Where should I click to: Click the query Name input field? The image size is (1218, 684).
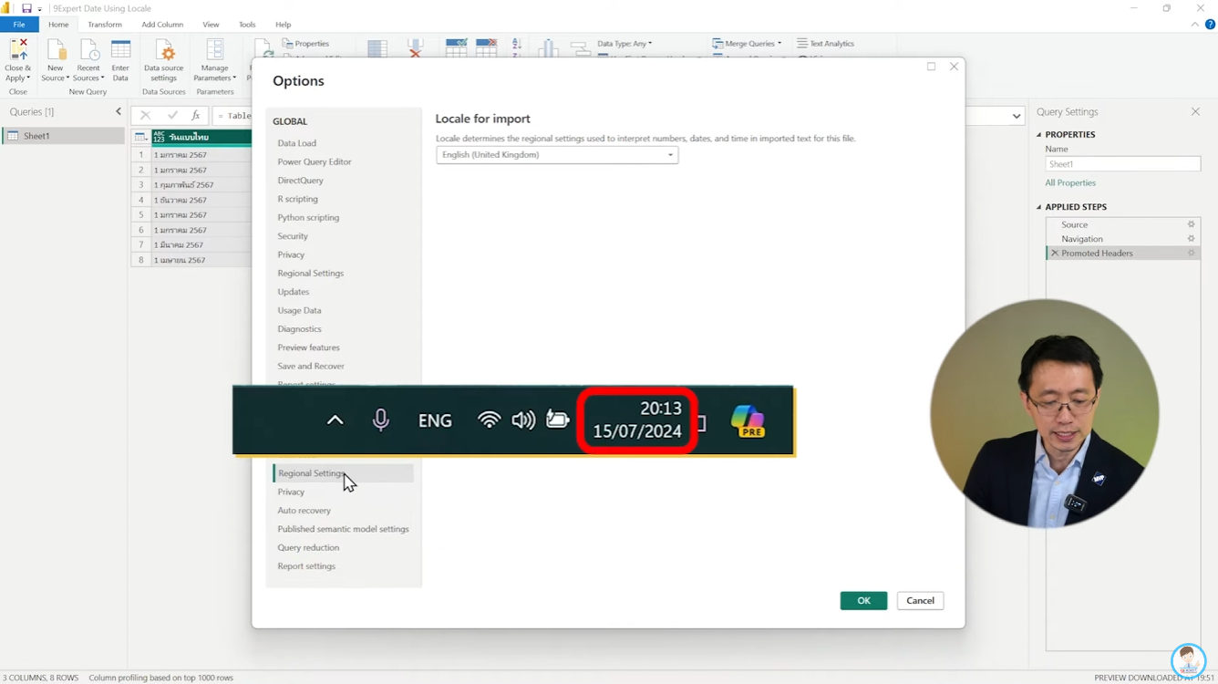pyautogui.click(x=1121, y=164)
